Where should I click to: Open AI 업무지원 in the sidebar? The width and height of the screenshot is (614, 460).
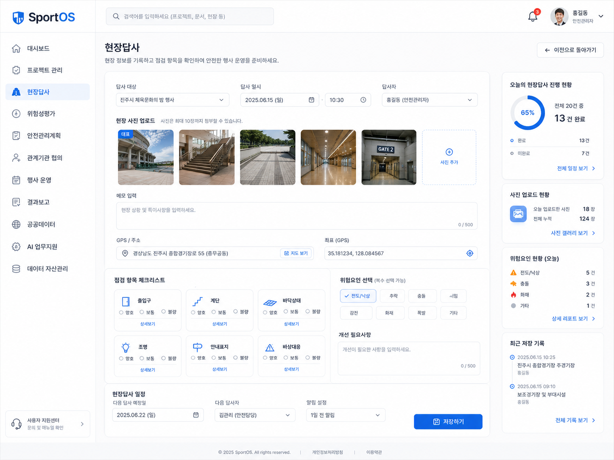point(47,247)
